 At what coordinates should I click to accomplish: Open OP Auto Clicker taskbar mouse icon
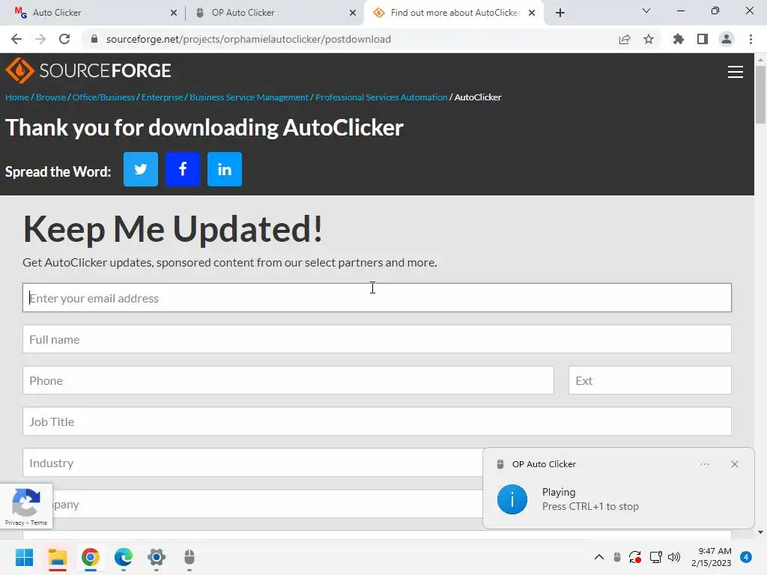pos(190,557)
